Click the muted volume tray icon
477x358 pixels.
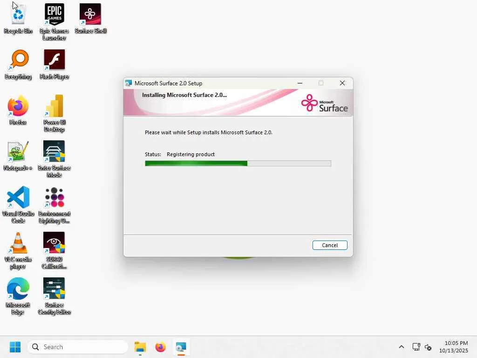click(x=428, y=347)
